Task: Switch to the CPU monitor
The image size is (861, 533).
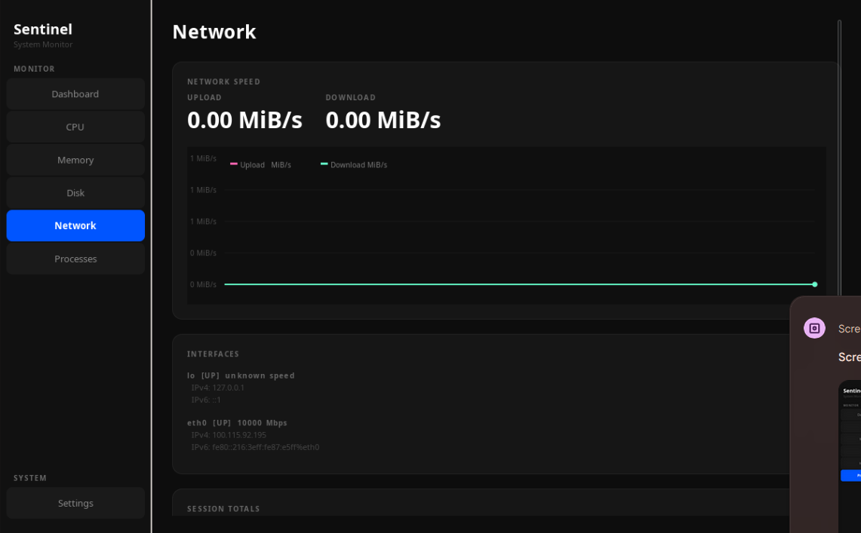Action: pyautogui.click(x=75, y=127)
